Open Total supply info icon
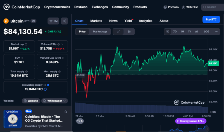 click(x=27, y=71)
